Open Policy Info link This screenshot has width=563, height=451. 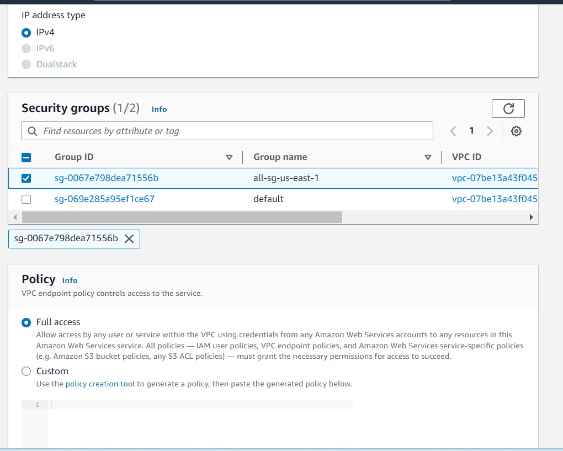pyautogui.click(x=70, y=280)
